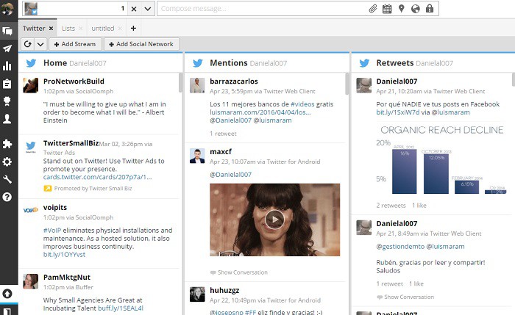Open the luismaram.com article link
The width and height of the screenshot is (515, 315).
click(x=260, y=112)
